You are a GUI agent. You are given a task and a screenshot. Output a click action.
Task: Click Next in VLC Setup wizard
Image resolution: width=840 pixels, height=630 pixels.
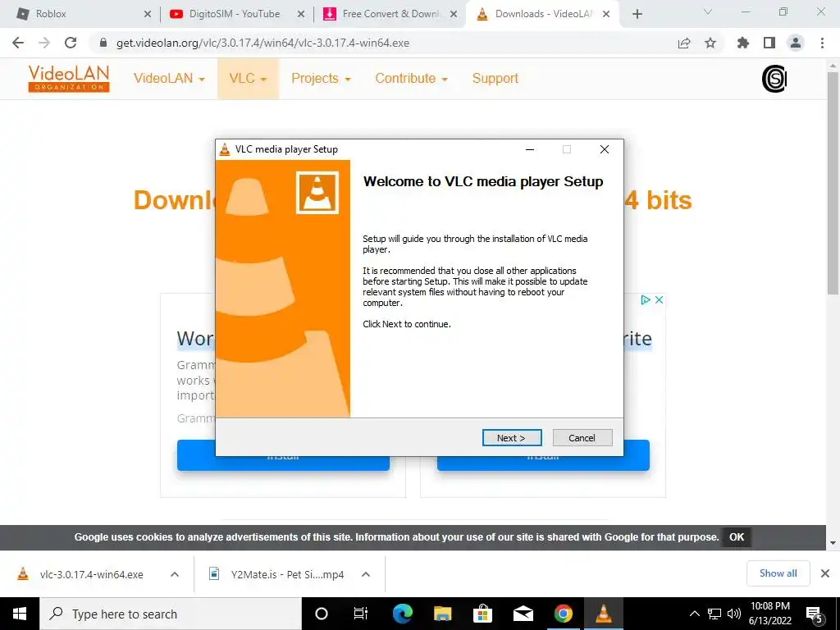[512, 438]
